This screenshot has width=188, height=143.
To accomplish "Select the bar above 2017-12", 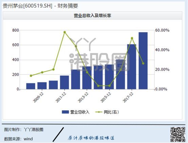I will [132, 67].
